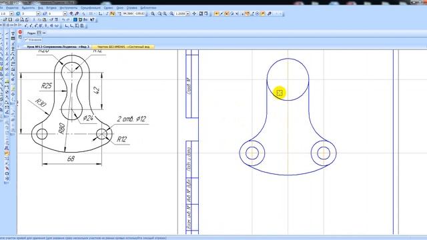Toggle nearest point snap

(x=216, y=13)
